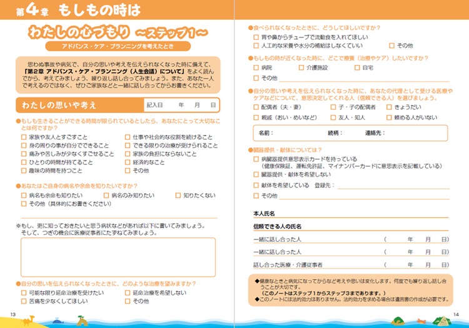Click the 第4章 もしもの時は chapter header
The image size is (469, 328).
coord(78,10)
